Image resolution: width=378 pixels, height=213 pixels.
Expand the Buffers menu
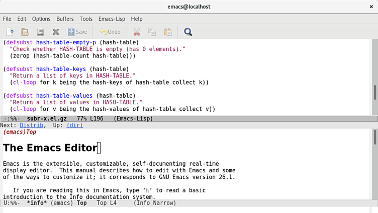coord(65,19)
